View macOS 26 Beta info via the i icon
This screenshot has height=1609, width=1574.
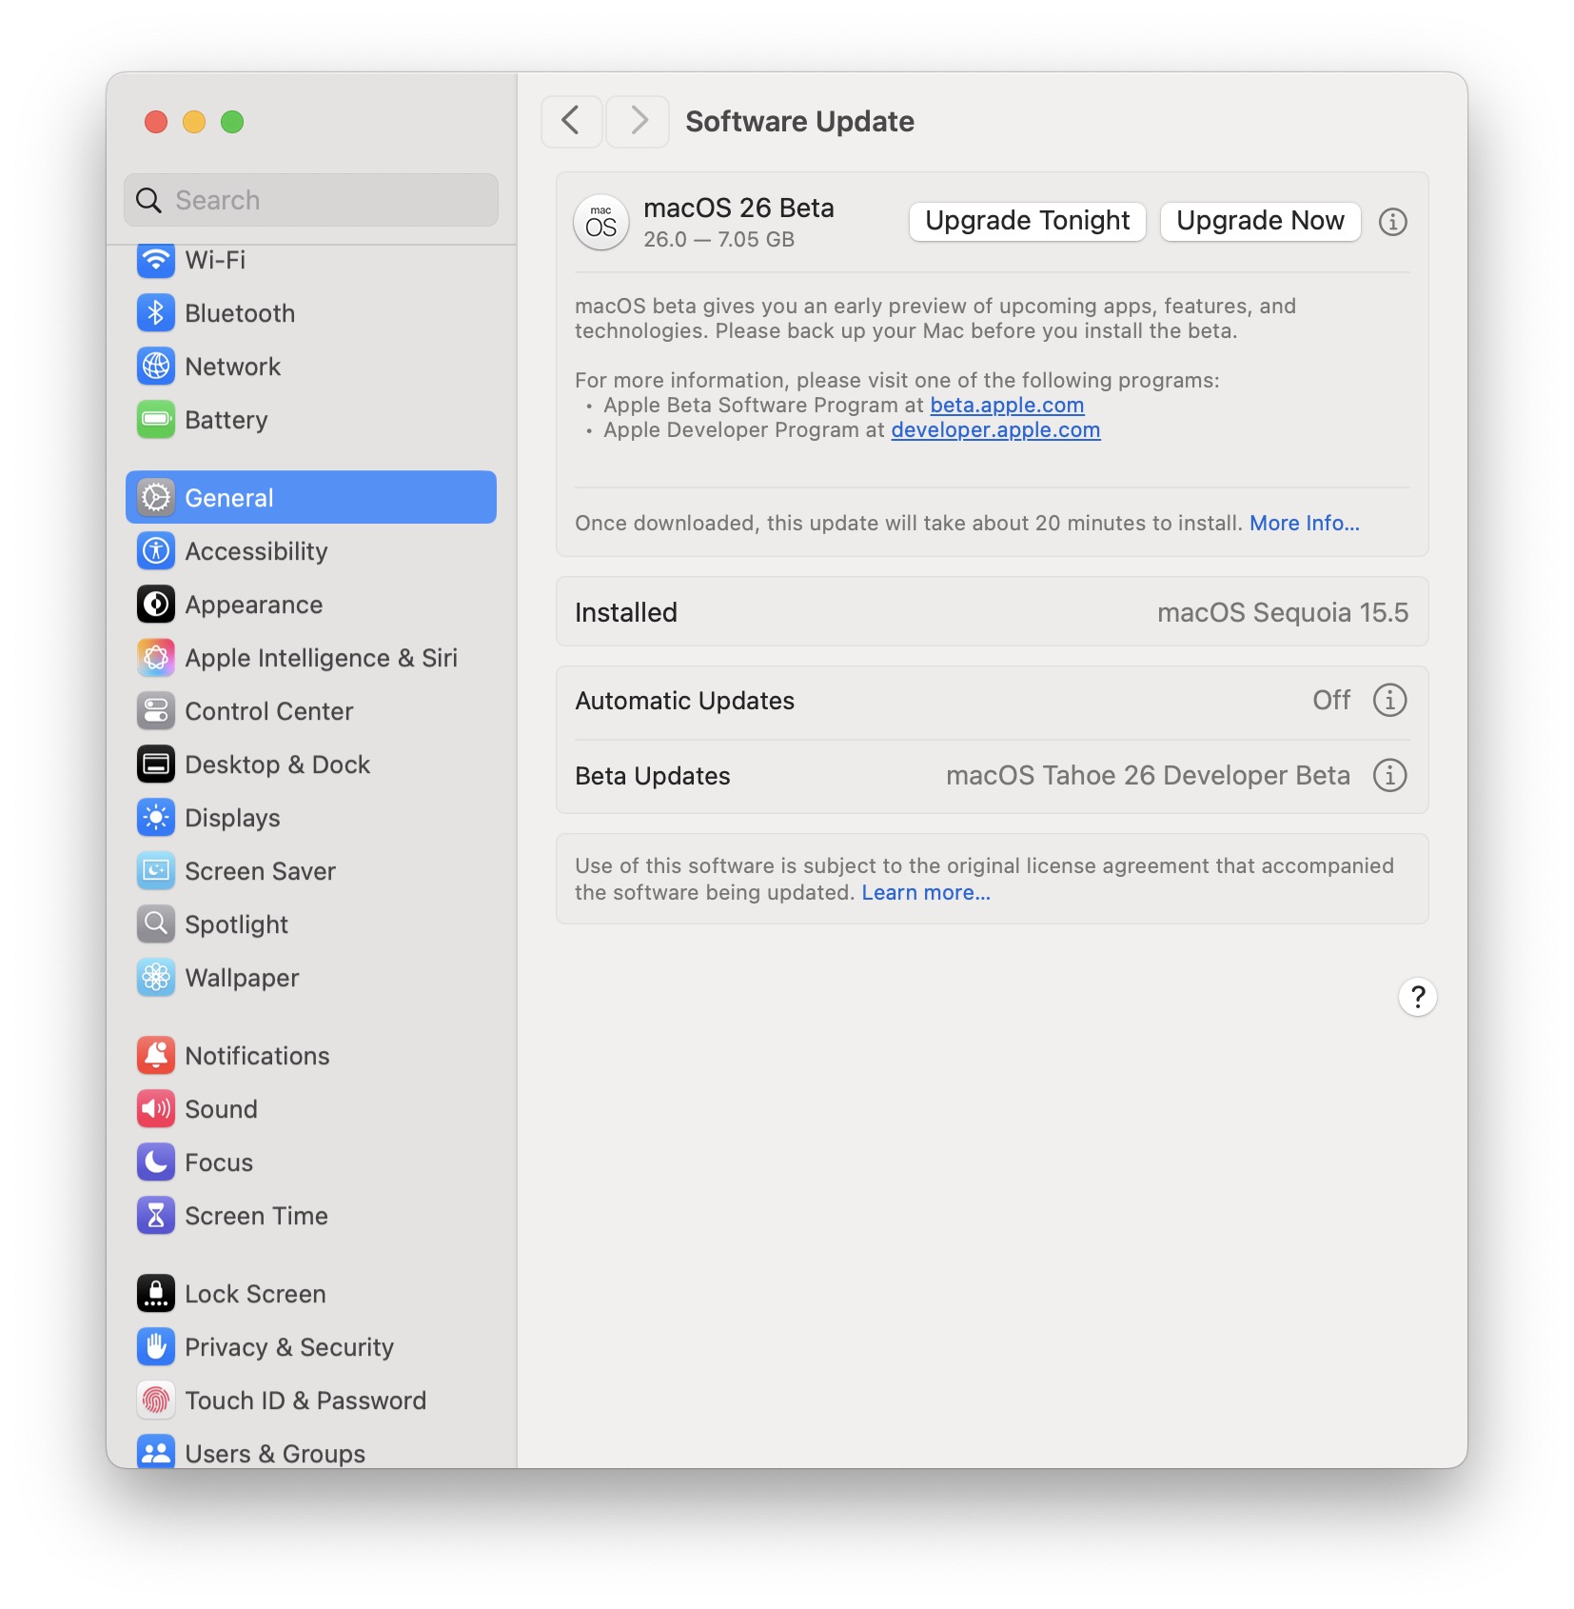click(x=1392, y=222)
